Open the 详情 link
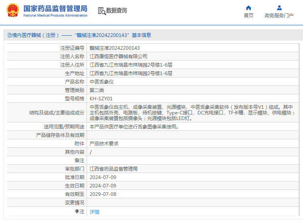Screen dimensions: 303x222 [94, 212]
